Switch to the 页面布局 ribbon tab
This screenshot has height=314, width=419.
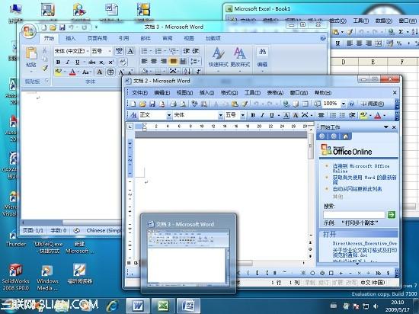[98, 38]
